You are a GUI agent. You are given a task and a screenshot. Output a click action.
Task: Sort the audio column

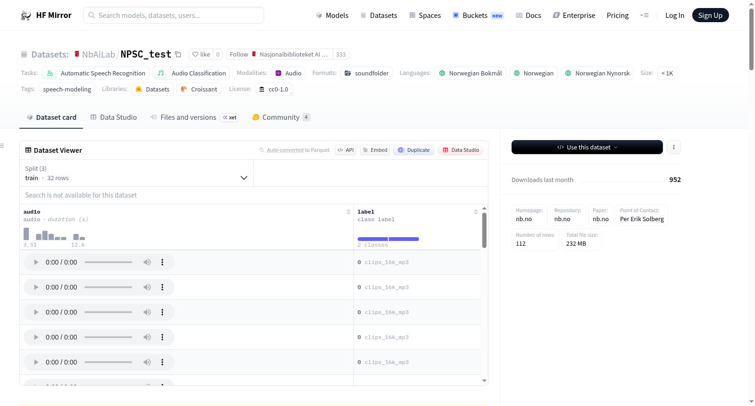point(348,212)
